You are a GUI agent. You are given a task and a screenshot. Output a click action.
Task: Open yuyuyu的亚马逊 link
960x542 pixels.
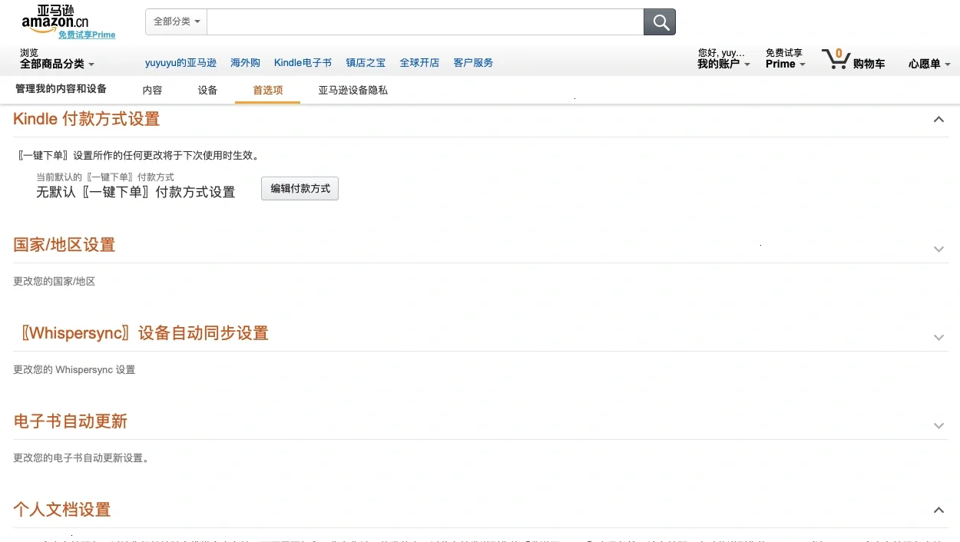(180, 63)
